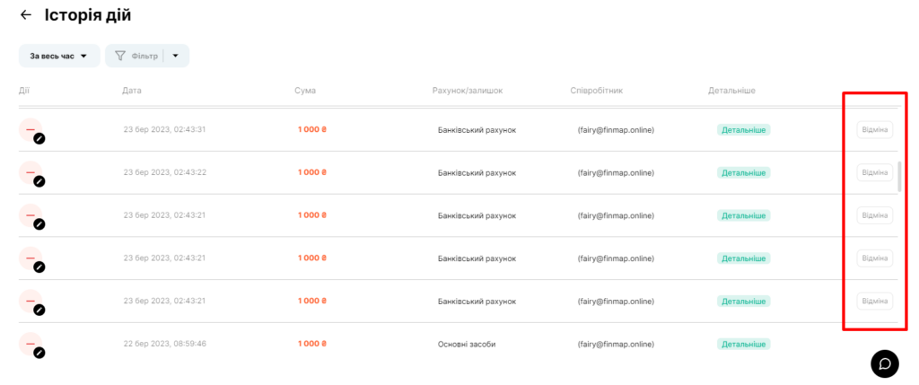The image size is (919, 385).
Task: Click the vertical scrollbar thumb
Action: pyautogui.click(x=899, y=177)
